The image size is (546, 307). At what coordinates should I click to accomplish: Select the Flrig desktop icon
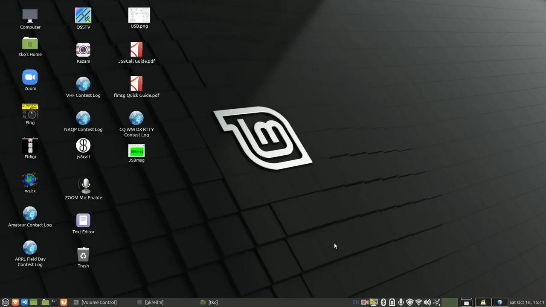(x=30, y=111)
